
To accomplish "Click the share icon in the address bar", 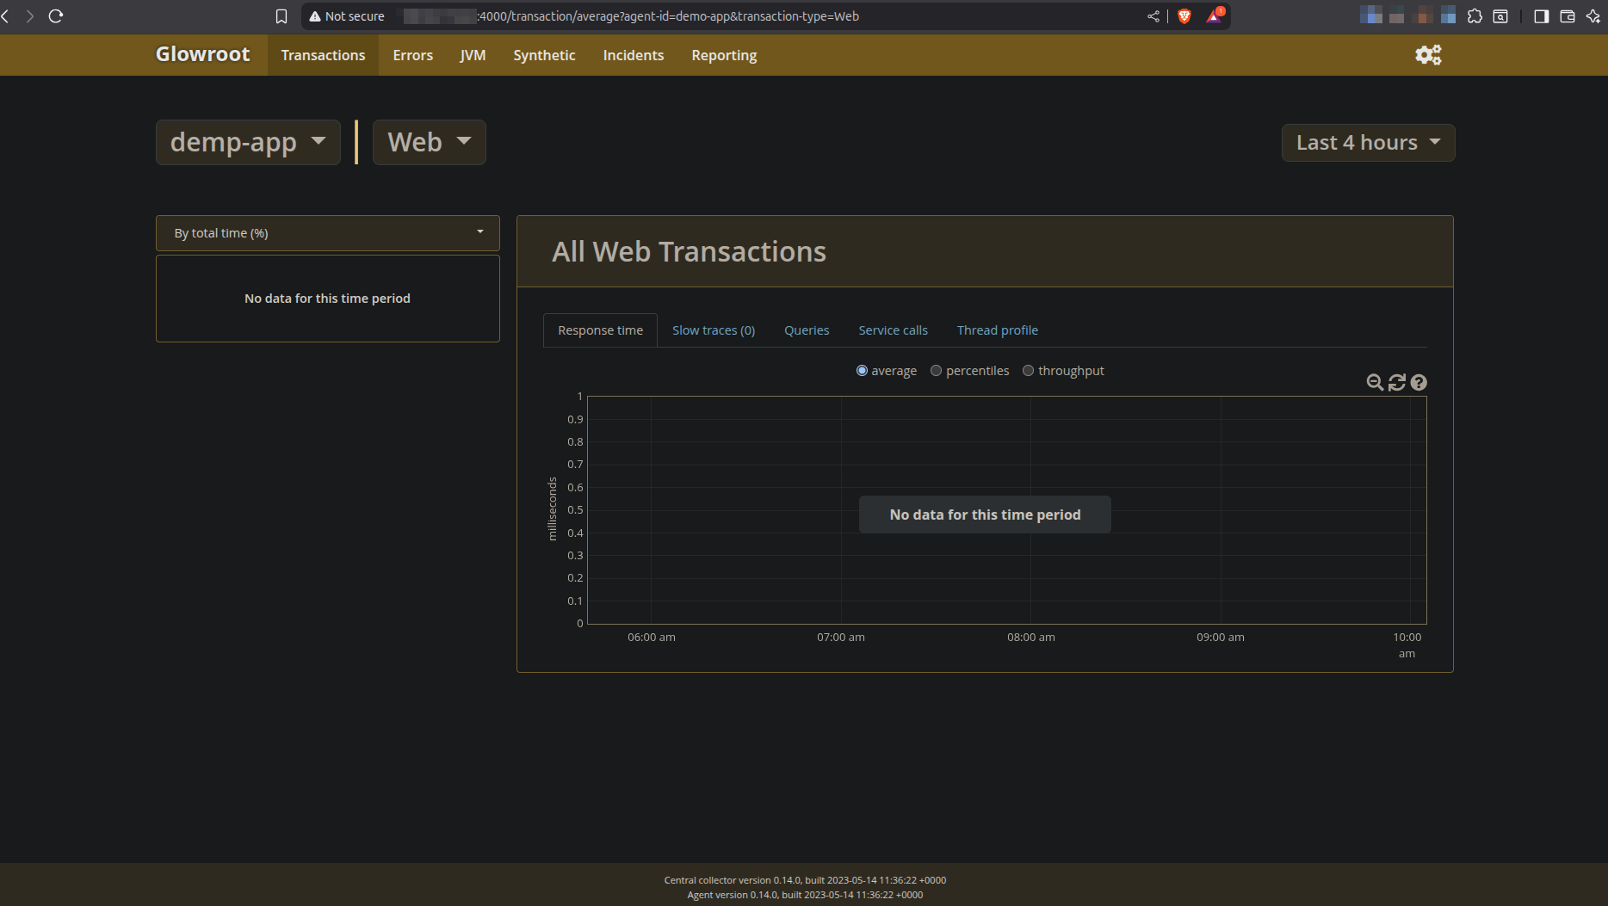I will [1153, 16].
